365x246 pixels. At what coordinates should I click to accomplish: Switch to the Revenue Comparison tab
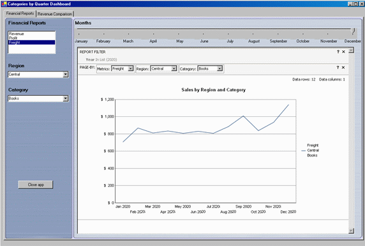pyautogui.click(x=55, y=14)
